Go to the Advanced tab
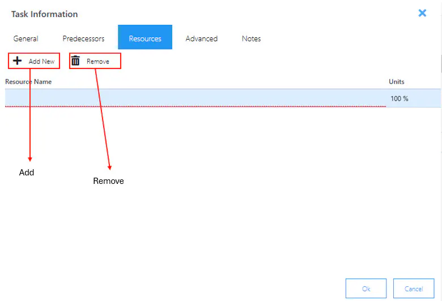The height and width of the screenshot is (301, 442). [202, 38]
